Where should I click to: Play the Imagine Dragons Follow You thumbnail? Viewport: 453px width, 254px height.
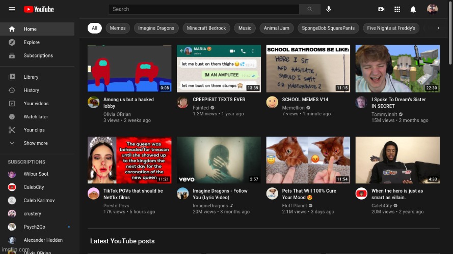click(219, 160)
